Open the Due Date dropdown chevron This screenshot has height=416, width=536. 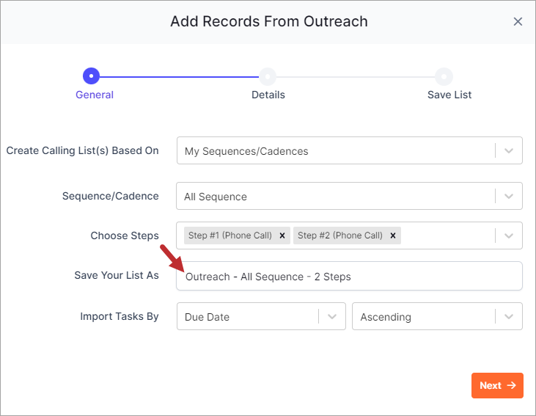pyautogui.click(x=332, y=316)
